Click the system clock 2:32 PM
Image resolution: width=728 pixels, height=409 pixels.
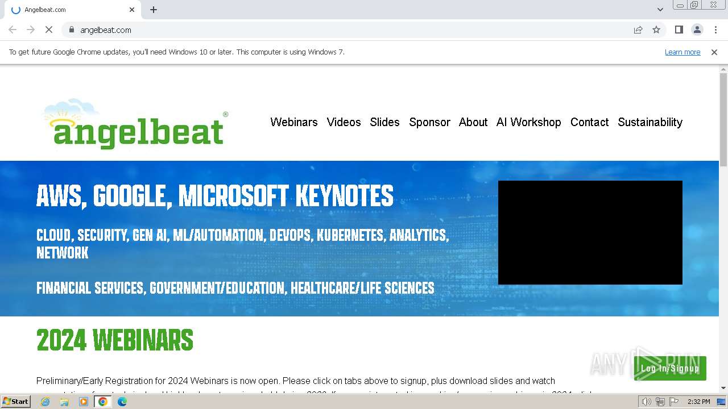[698, 402]
